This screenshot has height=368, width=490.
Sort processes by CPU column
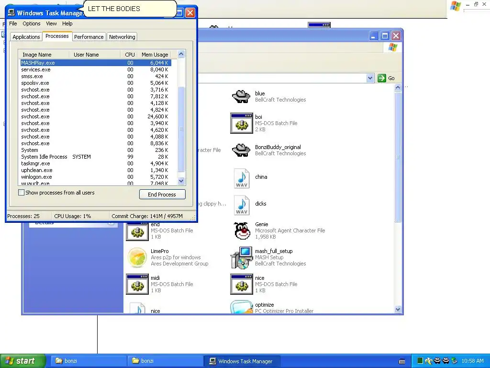coord(129,55)
